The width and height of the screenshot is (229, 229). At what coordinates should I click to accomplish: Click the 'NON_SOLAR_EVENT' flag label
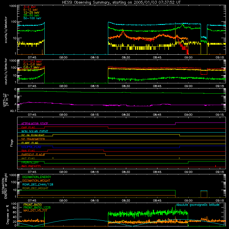[35, 131]
